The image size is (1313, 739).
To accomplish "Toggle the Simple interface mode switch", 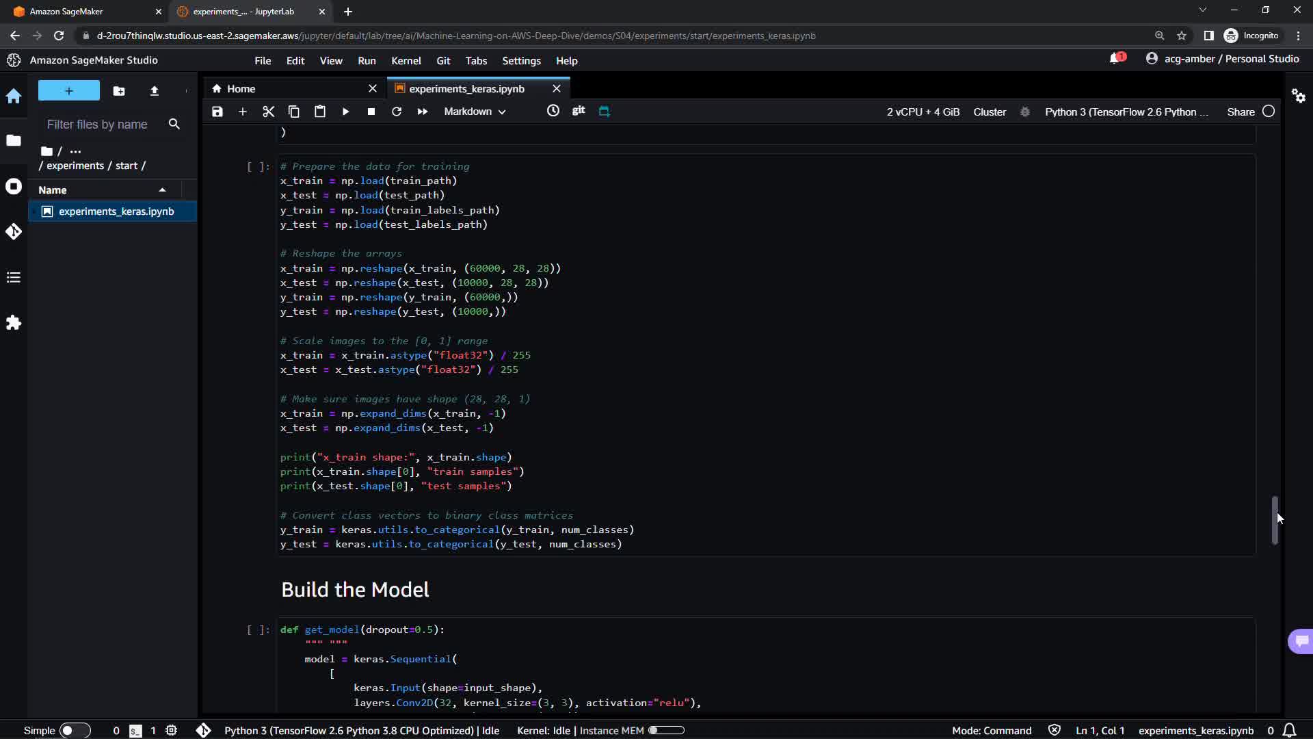I will (x=75, y=730).
